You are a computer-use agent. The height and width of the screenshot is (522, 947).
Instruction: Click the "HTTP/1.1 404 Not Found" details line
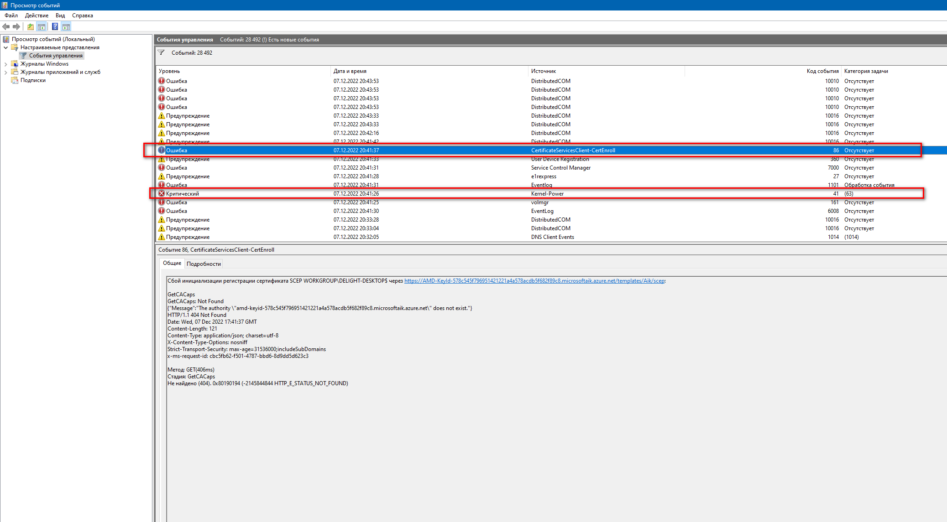point(197,315)
